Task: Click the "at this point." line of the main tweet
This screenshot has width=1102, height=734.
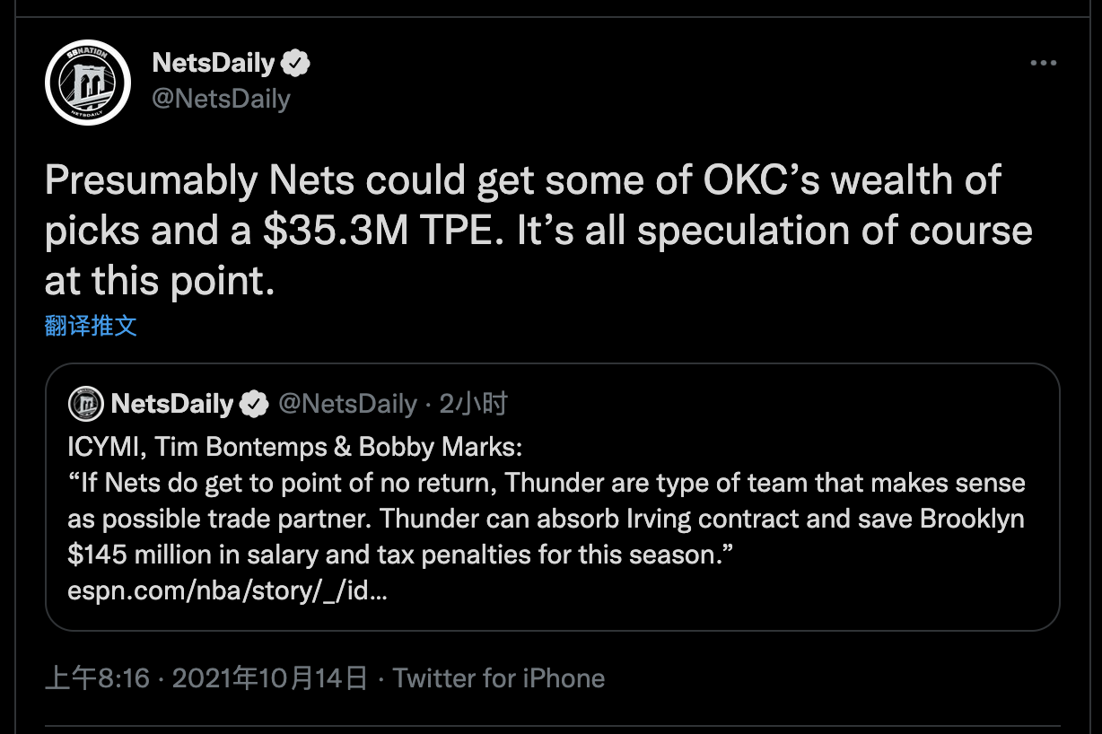Action: click(x=159, y=282)
